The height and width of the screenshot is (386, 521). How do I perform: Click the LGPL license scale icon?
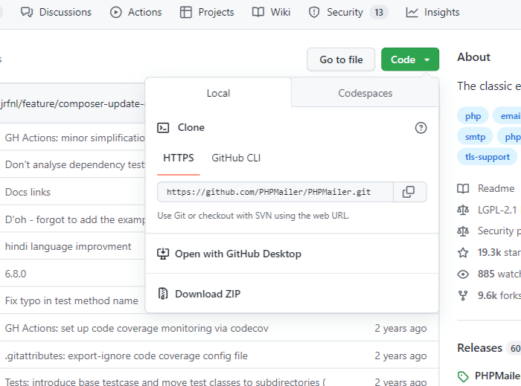(x=463, y=210)
